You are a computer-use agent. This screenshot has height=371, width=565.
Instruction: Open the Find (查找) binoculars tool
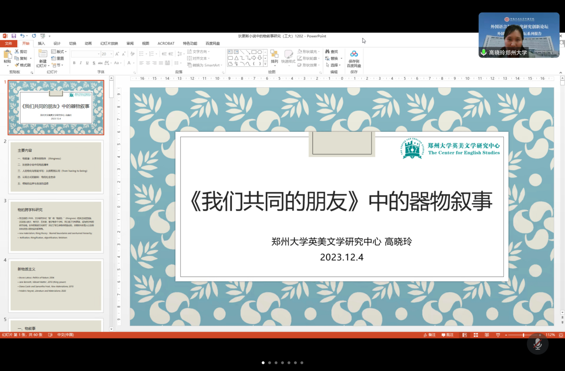point(331,52)
